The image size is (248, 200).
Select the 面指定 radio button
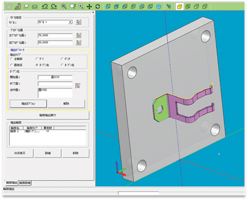[x=12, y=65]
